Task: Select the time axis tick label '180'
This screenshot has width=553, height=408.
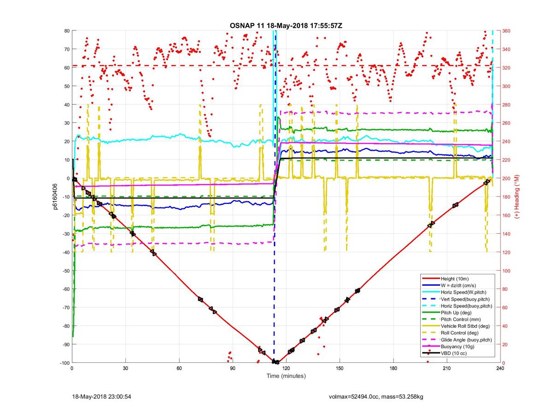Action: (x=393, y=369)
